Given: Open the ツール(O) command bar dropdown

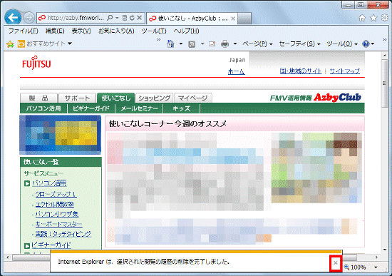Looking at the screenshot, I should (341, 44).
